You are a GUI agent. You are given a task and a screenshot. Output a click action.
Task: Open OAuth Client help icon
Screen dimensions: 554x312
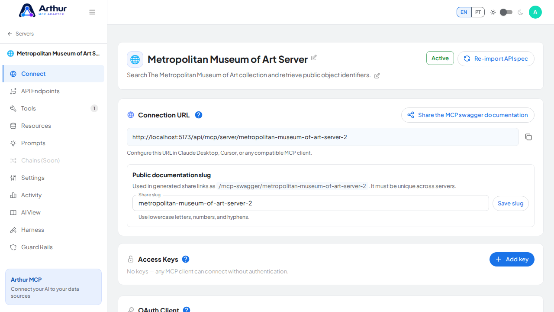[x=187, y=309]
